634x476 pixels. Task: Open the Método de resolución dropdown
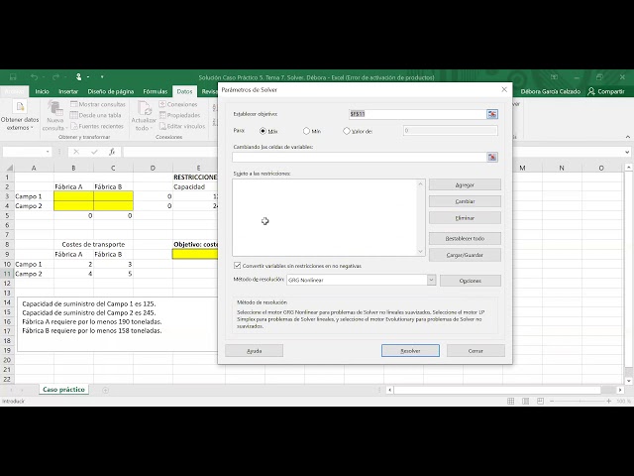point(431,280)
